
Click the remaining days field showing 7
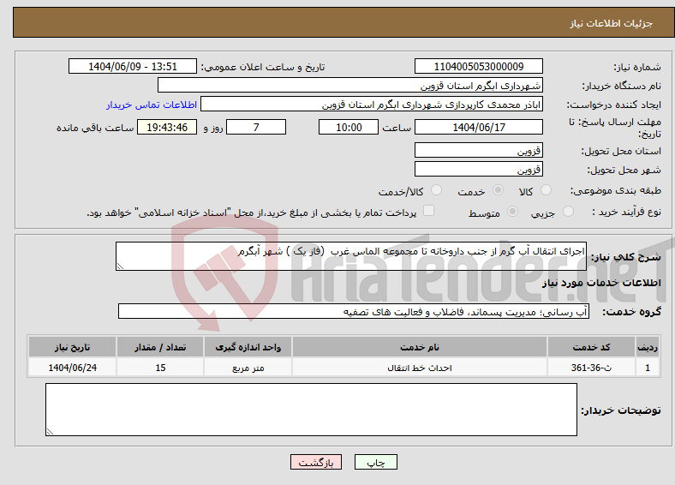256,127
